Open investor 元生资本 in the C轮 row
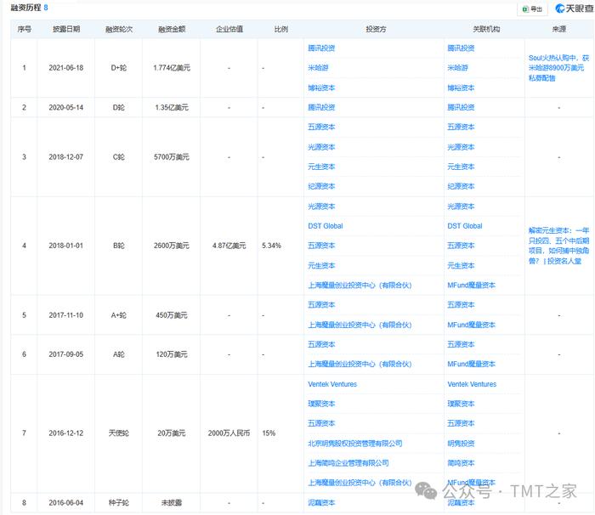Viewport: 595px width, 515px height. [x=321, y=167]
